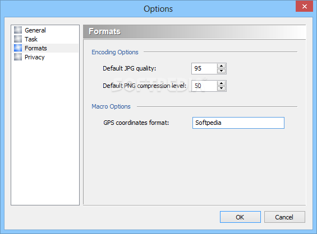
Task: Increase the Default JPG quality value
Action: pos(222,66)
